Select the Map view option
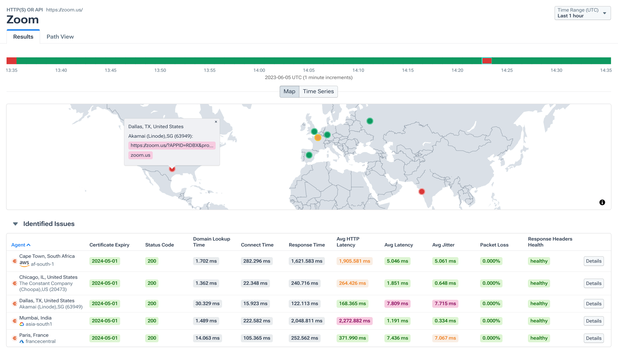Viewport: 618px width, 353px height. point(289,92)
